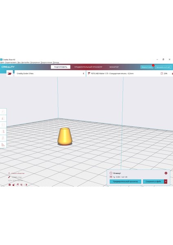Open the Файл menu
This screenshot has height=245, width=173.
tap(2, 62)
